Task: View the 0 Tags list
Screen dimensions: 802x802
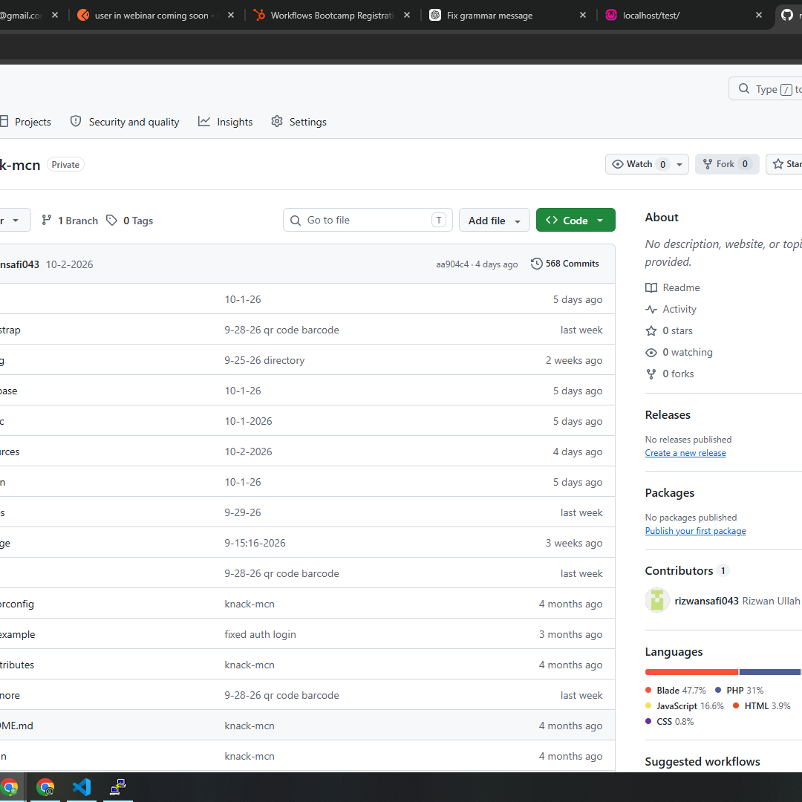Action: click(130, 221)
